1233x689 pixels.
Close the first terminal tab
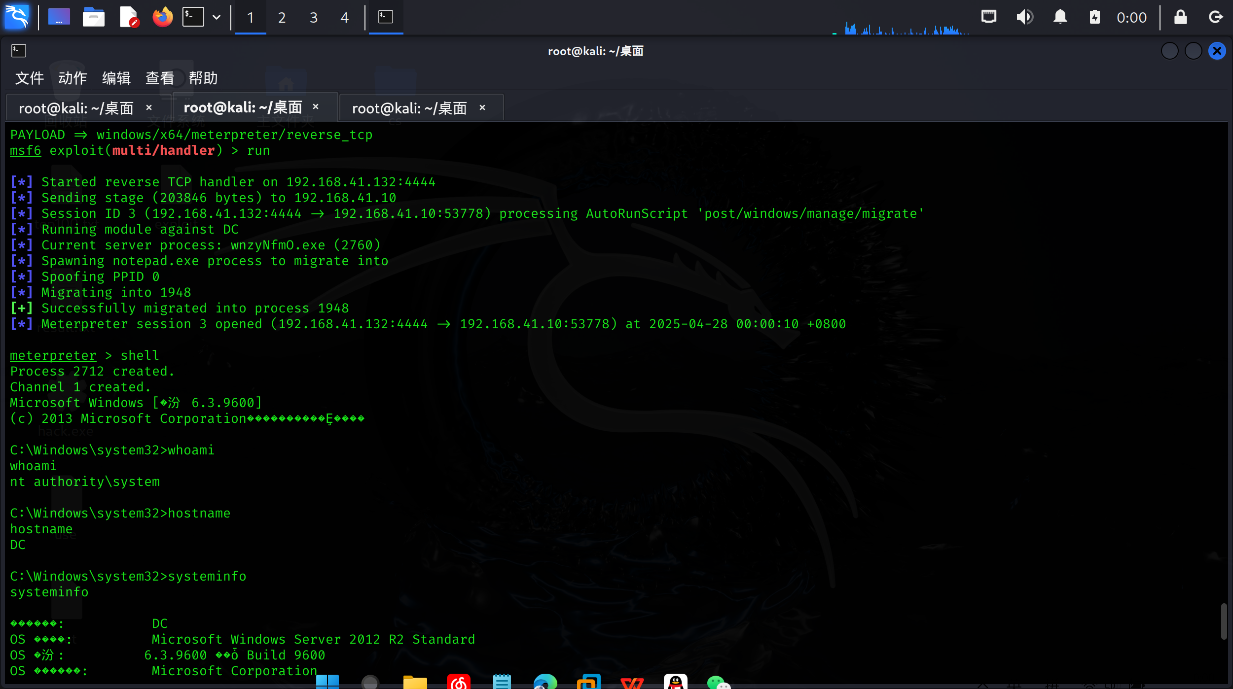coord(149,107)
